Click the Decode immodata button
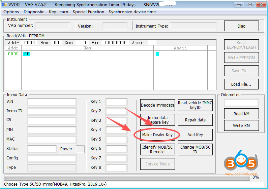The height and width of the screenshot is (189, 268). coord(157,105)
